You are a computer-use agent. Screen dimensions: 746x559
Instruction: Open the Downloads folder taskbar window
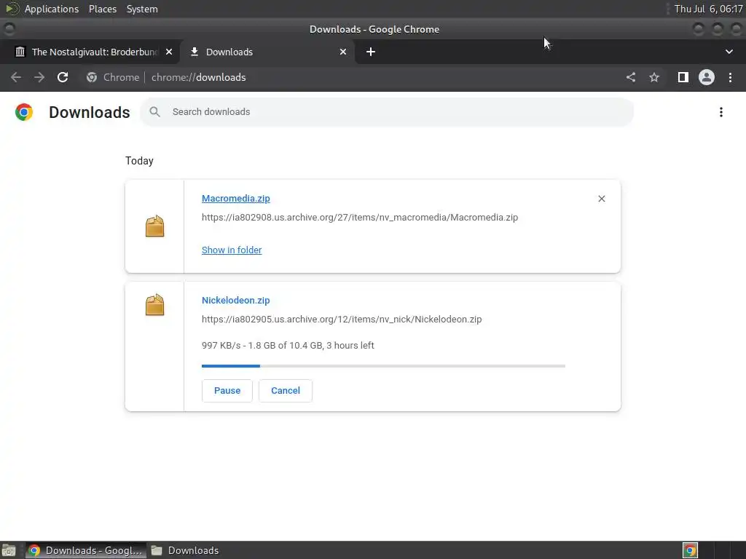click(x=185, y=550)
